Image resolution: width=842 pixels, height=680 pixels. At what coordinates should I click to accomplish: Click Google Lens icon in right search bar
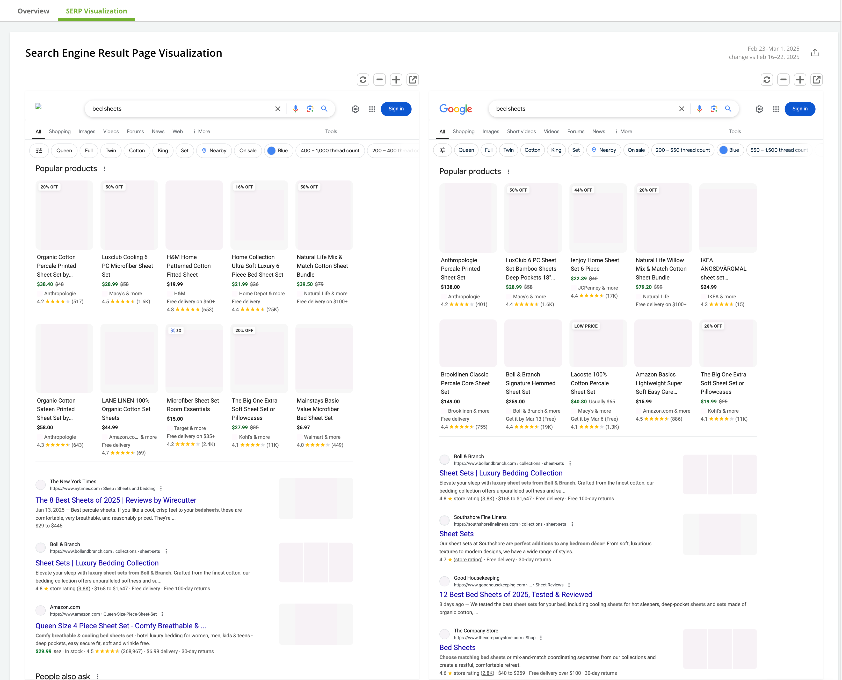pyautogui.click(x=714, y=109)
